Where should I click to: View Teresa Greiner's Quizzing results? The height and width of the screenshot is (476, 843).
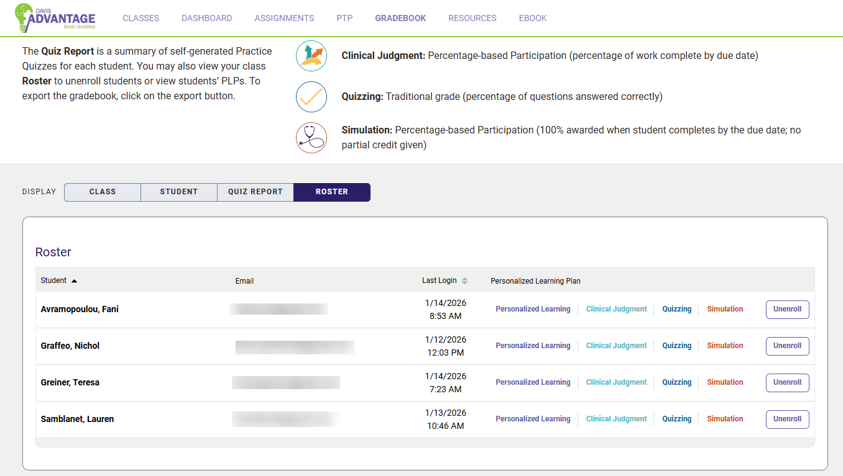(x=676, y=382)
